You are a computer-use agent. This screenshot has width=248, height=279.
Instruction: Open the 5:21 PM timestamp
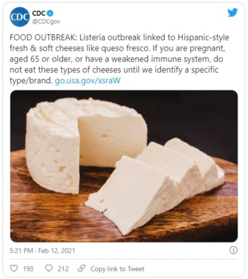21,250
